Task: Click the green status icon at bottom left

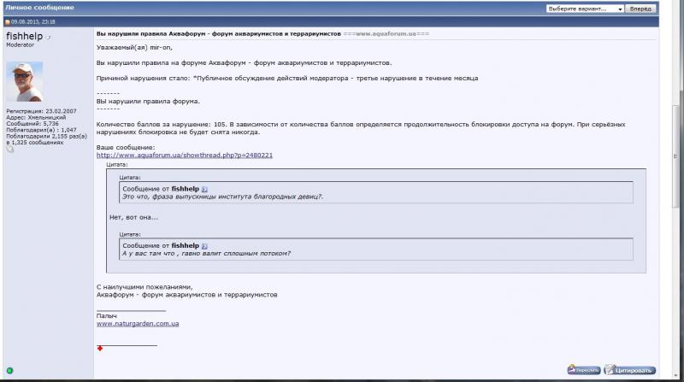Action: pyautogui.click(x=10, y=370)
